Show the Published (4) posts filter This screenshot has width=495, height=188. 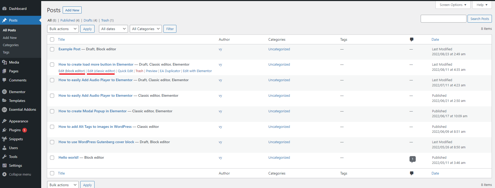point(70,20)
